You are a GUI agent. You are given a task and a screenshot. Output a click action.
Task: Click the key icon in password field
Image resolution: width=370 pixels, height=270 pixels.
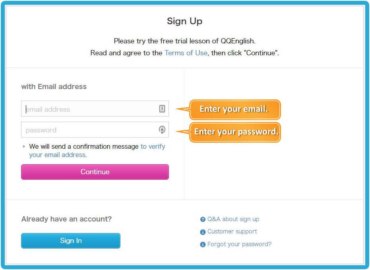[x=162, y=130]
